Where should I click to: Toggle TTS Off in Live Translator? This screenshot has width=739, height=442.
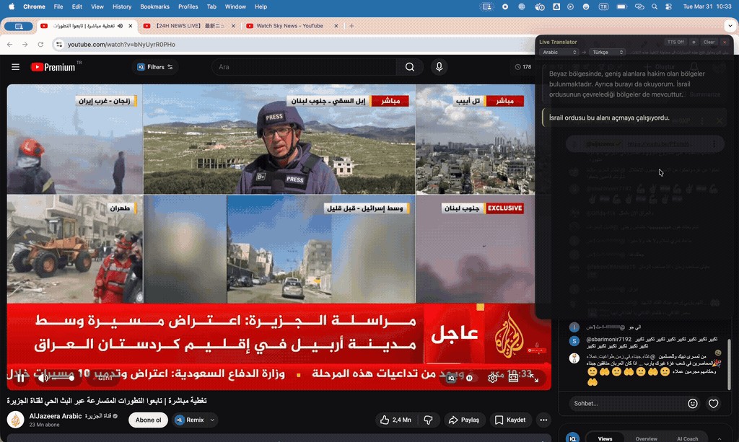click(675, 42)
